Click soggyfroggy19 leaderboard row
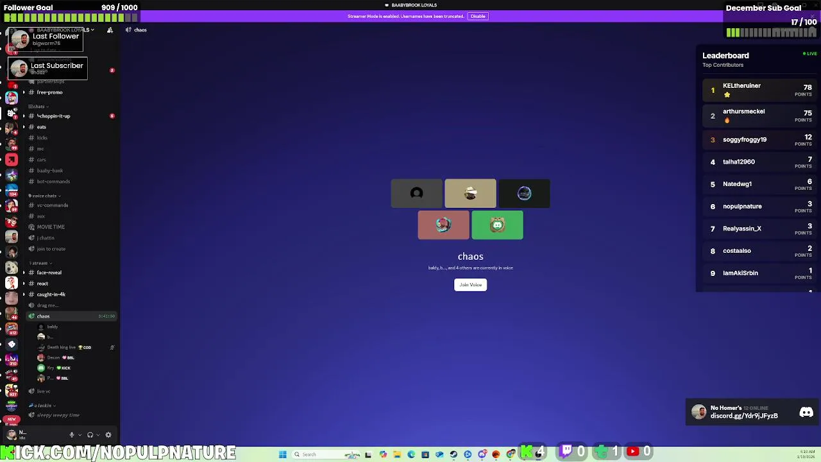Screen dimensions: 821x462 point(758,140)
